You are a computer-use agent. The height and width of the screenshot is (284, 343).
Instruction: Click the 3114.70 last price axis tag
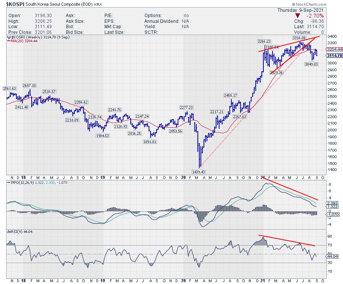(334, 55)
